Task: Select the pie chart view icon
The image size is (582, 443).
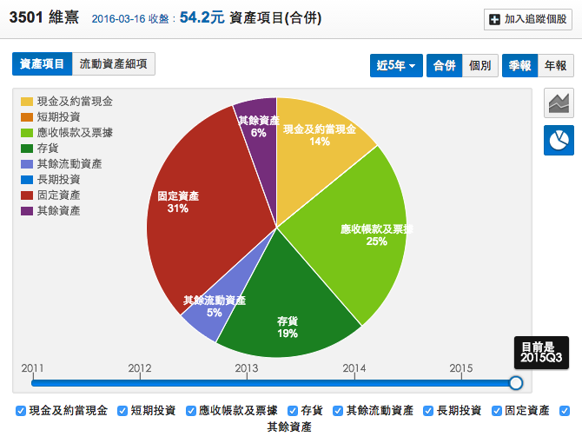Action: 559,140
